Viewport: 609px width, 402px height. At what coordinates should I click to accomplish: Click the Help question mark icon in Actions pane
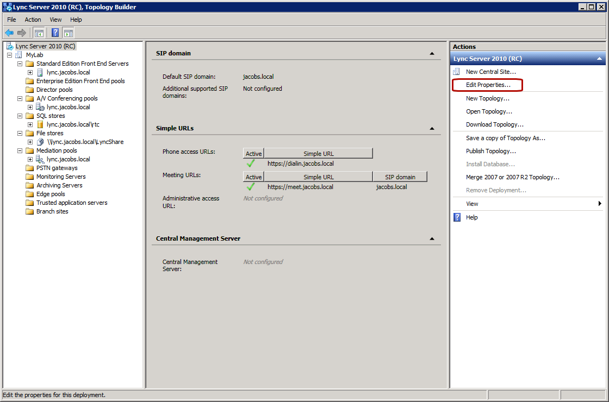pos(457,217)
